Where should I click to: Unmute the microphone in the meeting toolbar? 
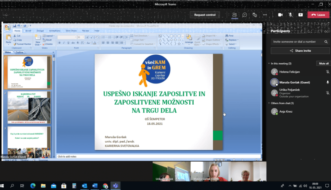[290, 15]
